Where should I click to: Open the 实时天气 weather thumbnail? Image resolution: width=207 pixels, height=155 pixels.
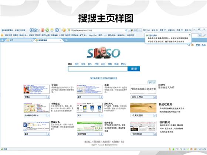coord(89,108)
